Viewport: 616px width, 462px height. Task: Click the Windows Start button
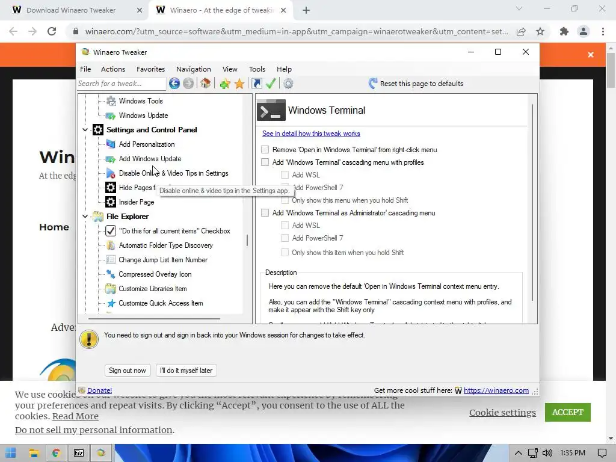pyautogui.click(x=11, y=453)
